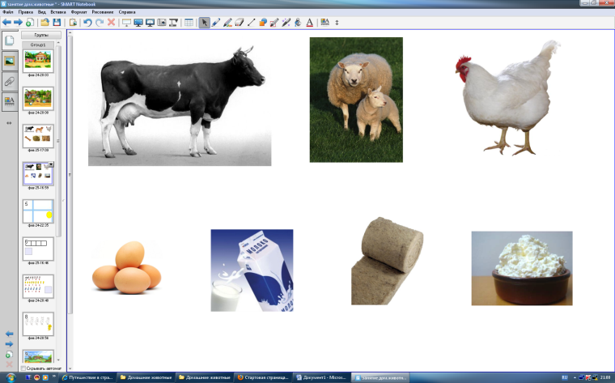
Task: Open the Файл menu
Action: [x=8, y=12]
